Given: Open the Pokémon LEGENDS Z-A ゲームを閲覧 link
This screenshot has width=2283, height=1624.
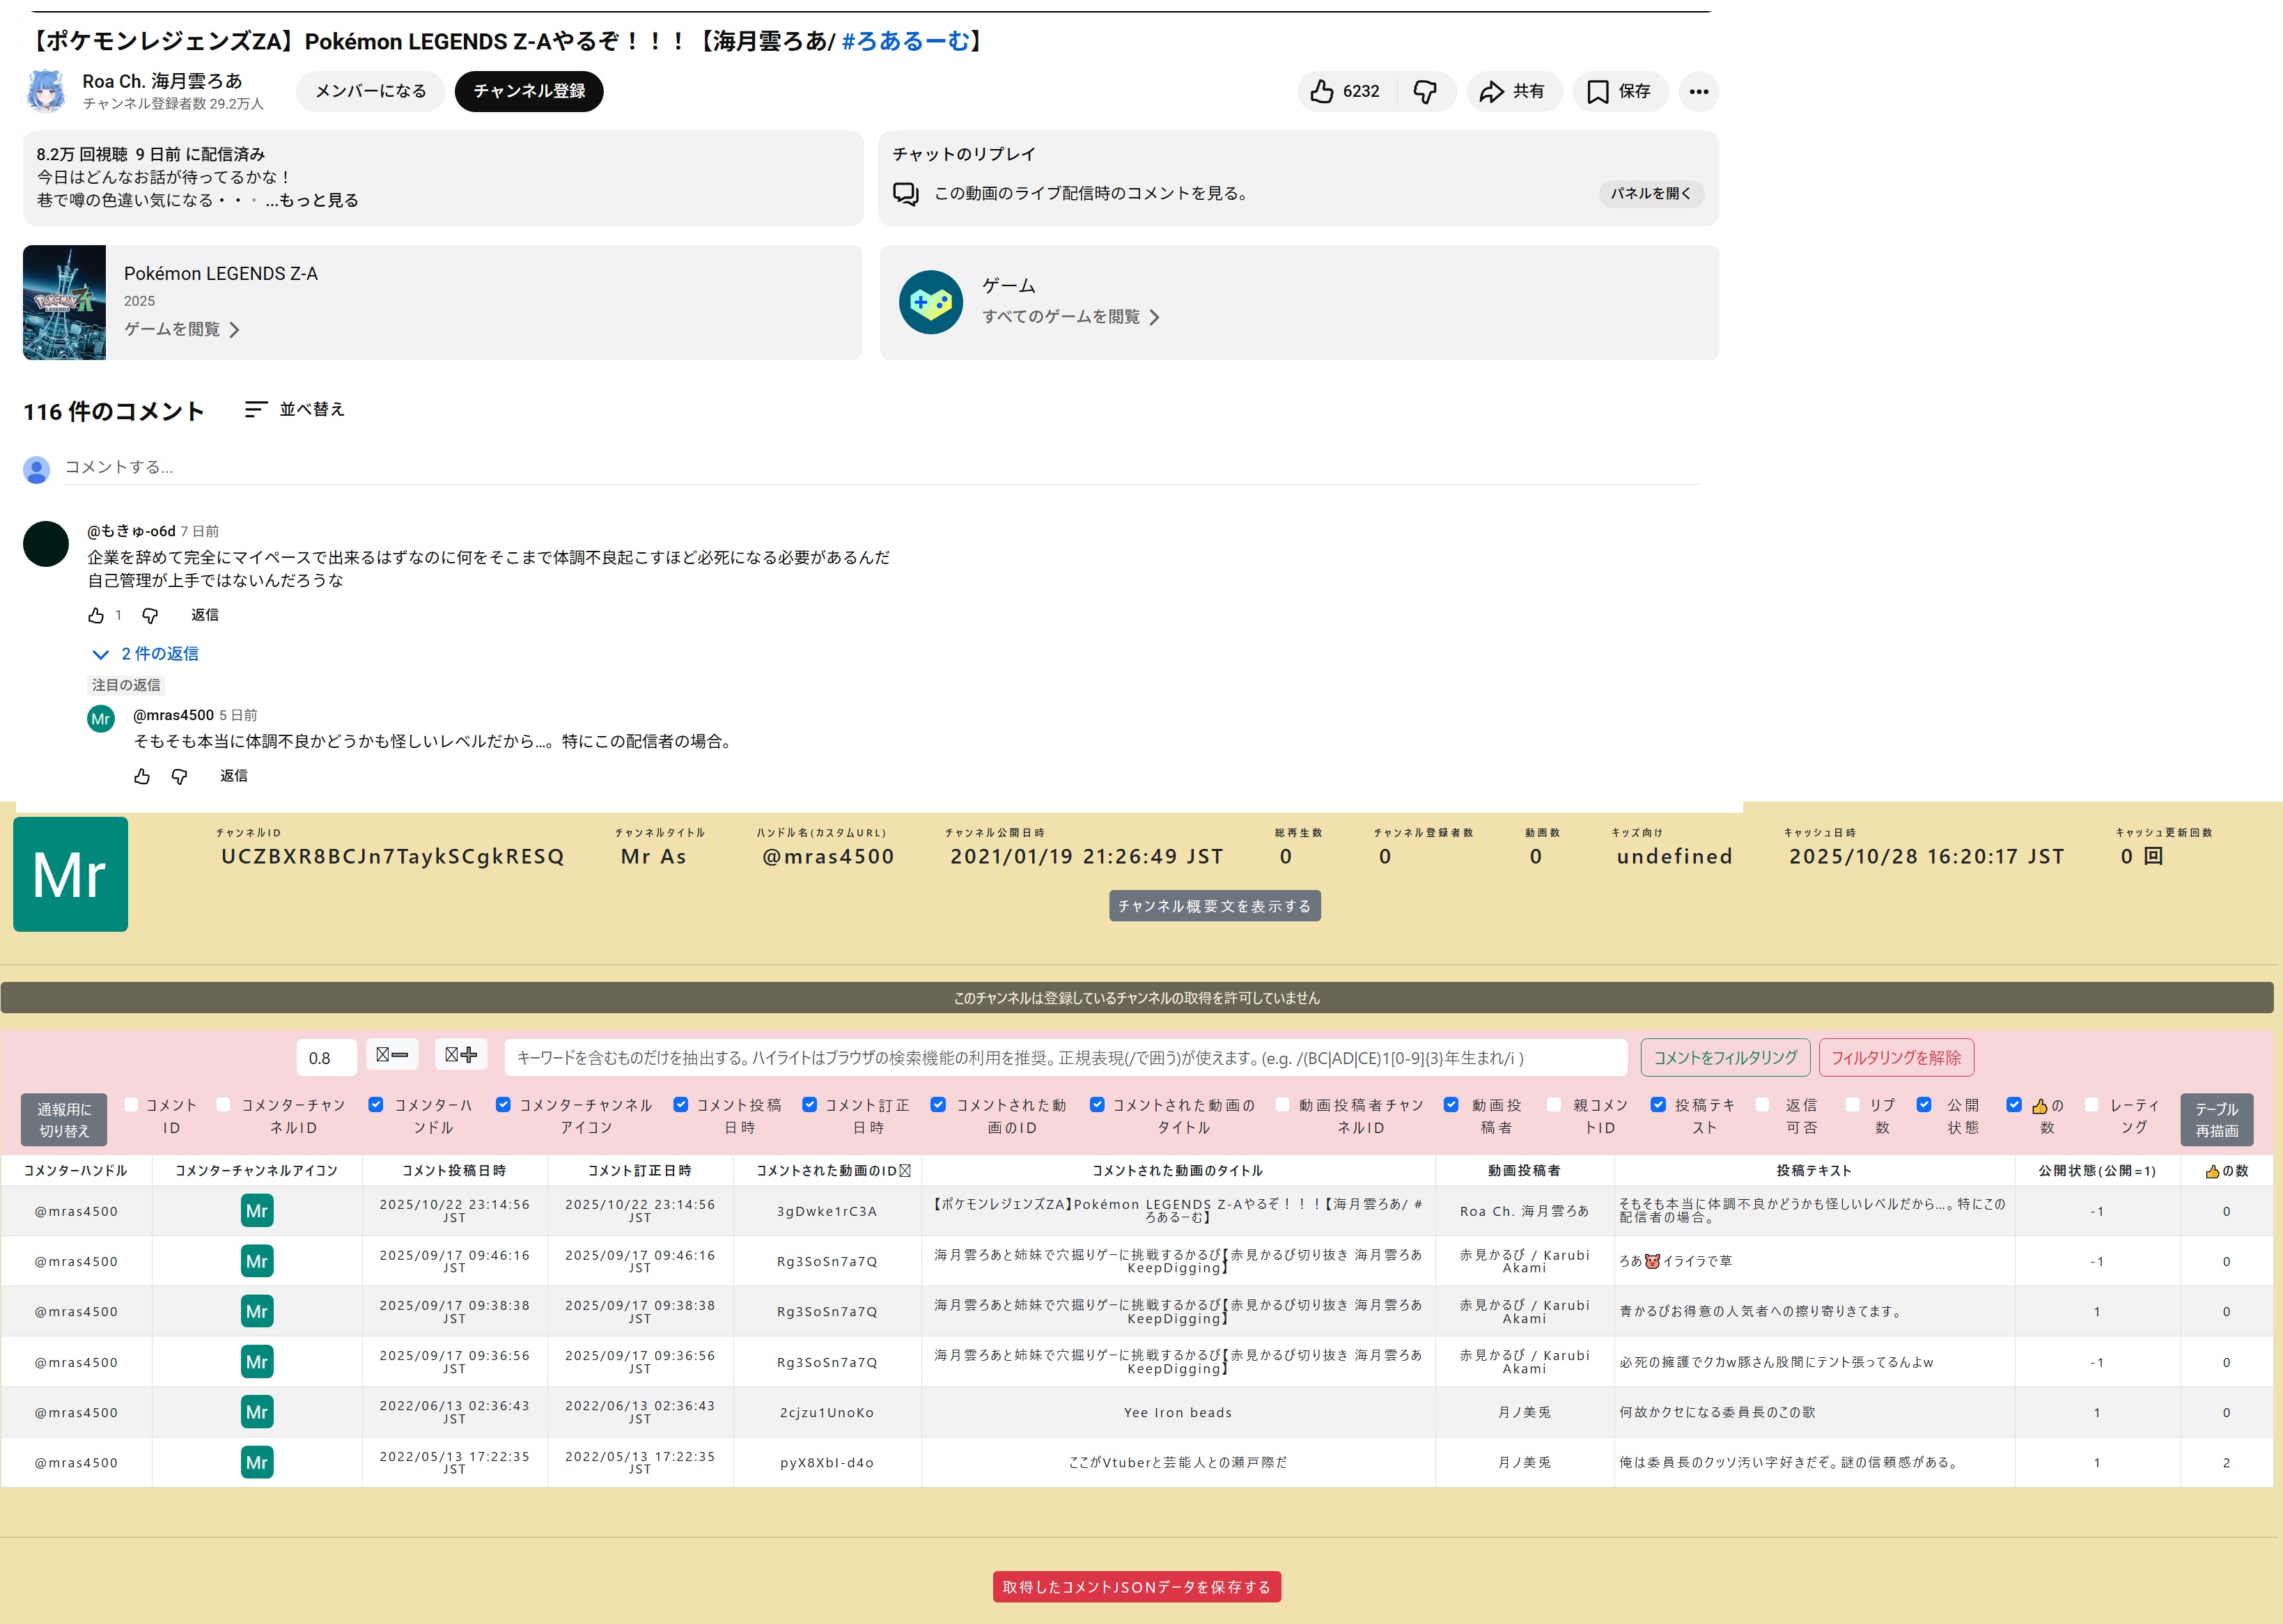Looking at the screenshot, I should [181, 329].
